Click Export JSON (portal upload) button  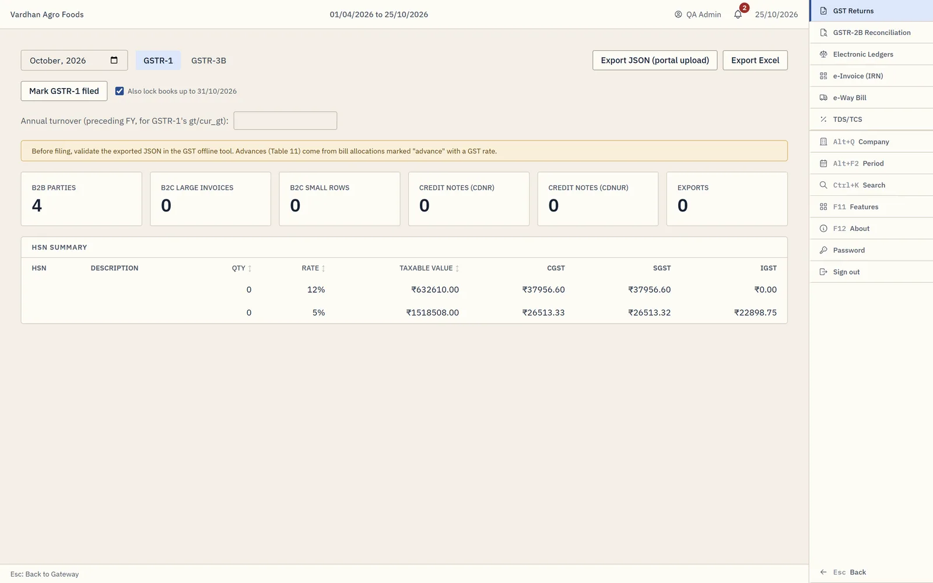(655, 60)
